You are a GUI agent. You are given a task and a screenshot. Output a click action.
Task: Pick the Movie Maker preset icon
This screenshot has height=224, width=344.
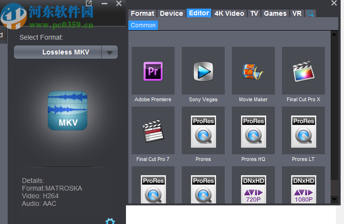tap(253, 71)
